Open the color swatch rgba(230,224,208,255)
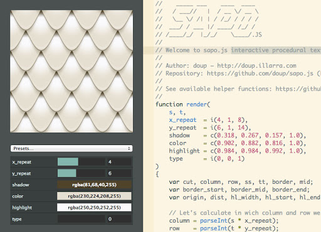This screenshot has height=232, width=321. click(x=94, y=196)
